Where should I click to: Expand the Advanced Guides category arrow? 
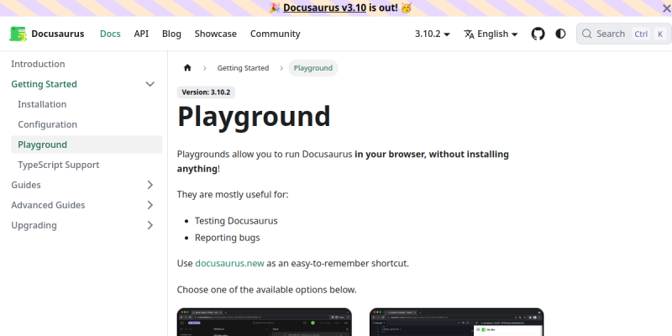pos(150,205)
